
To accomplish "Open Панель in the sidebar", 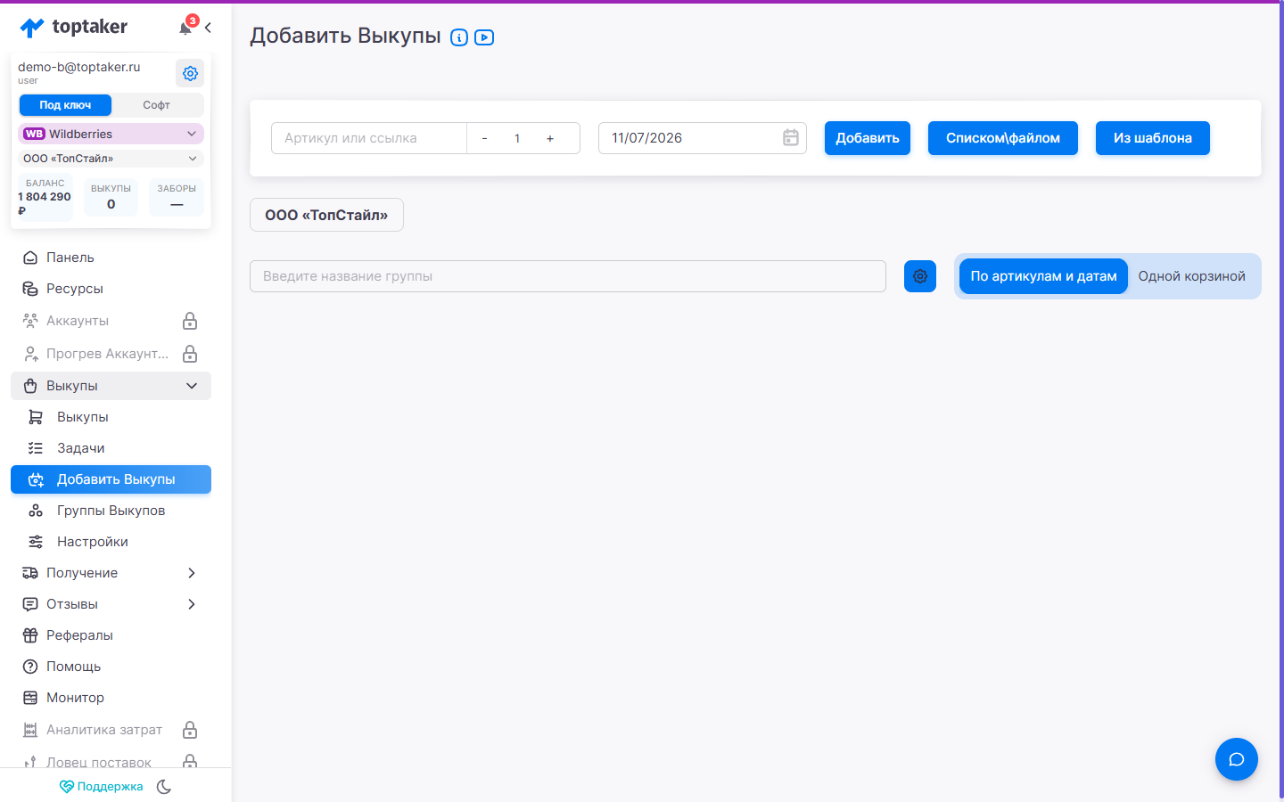I will tap(111, 258).
